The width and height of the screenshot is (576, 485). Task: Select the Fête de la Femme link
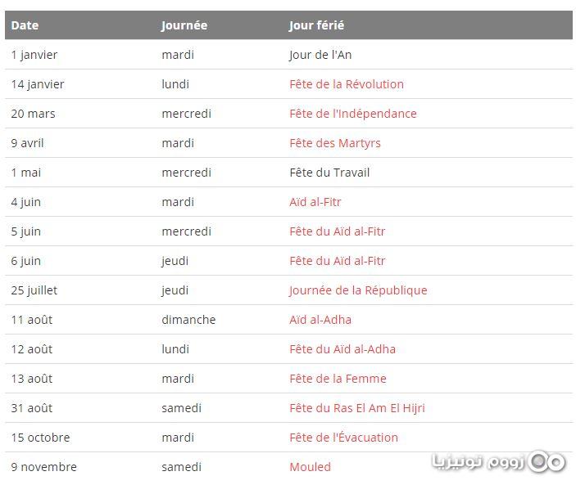pyautogui.click(x=338, y=379)
